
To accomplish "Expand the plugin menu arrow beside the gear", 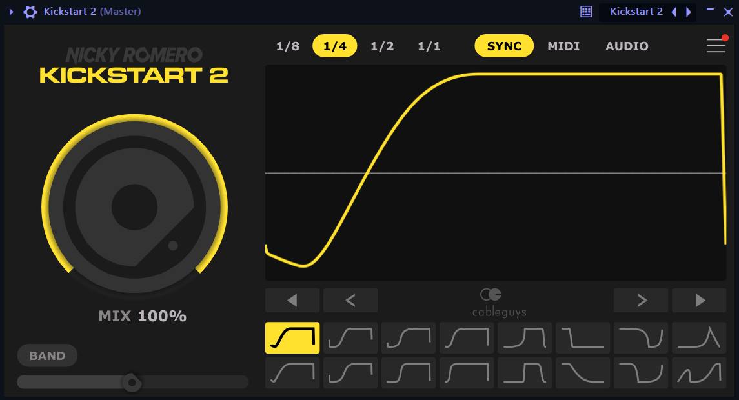I will pyautogui.click(x=12, y=12).
